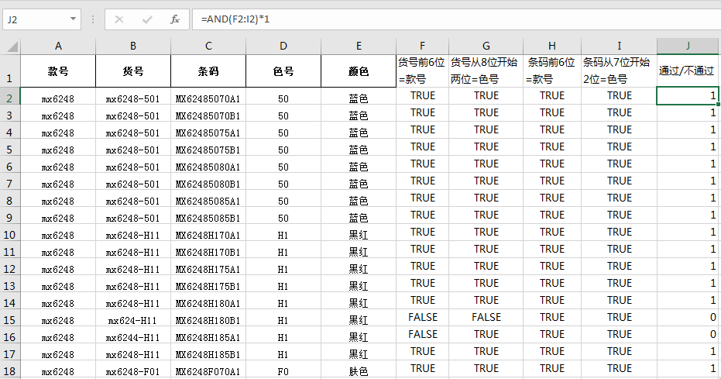Click the confirm checkmark formula bar icon
The width and height of the screenshot is (721, 379).
tap(147, 19)
